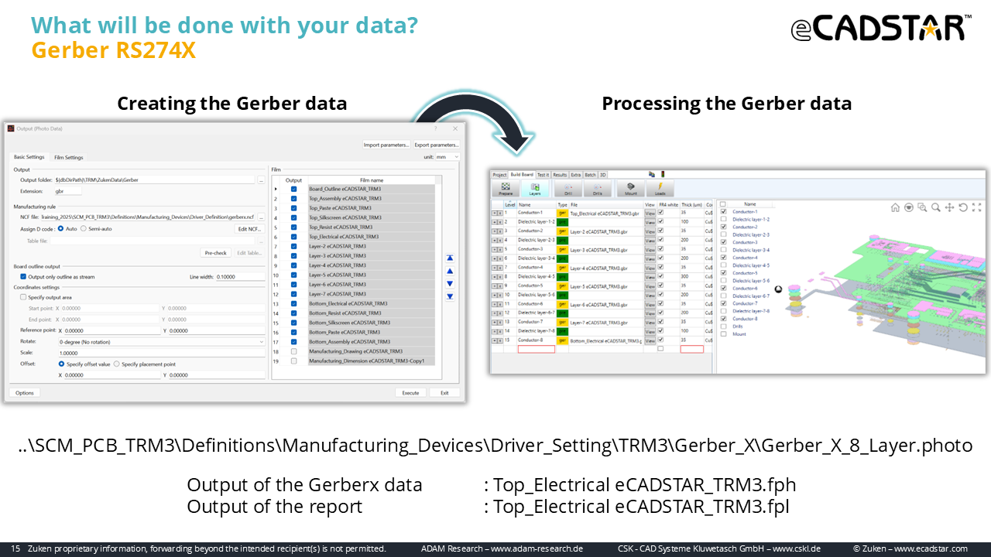Click the home view icon in 3D viewer
Viewport: 991px width, 557px height.
pyautogui.click(x=896, y=207)
